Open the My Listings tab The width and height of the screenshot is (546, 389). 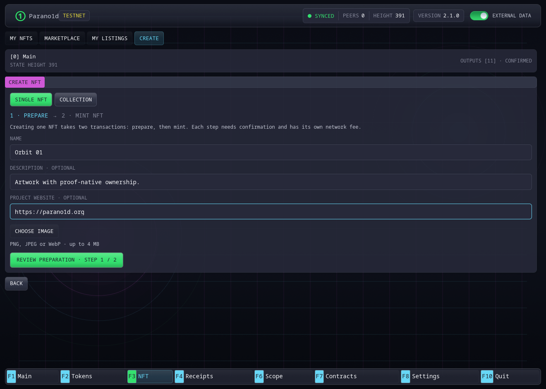(x=110, y=38)
